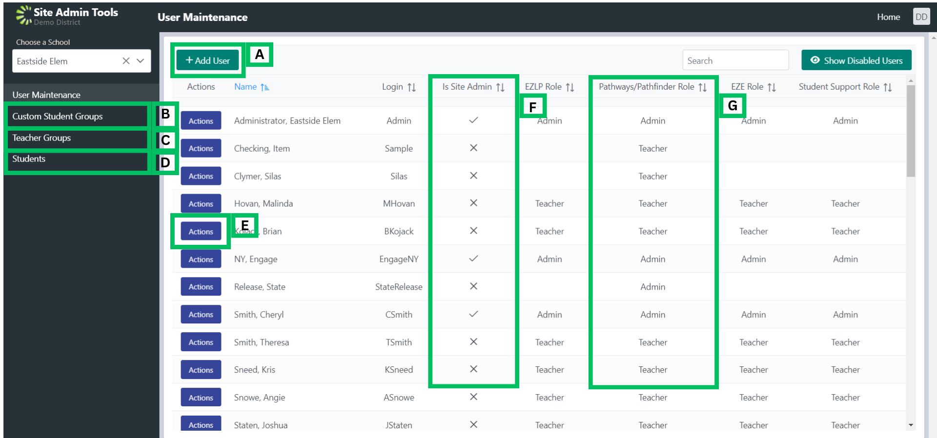Open Actions for Release, State
This screenshot has height=438, width=937.
(x=201, y=287)
